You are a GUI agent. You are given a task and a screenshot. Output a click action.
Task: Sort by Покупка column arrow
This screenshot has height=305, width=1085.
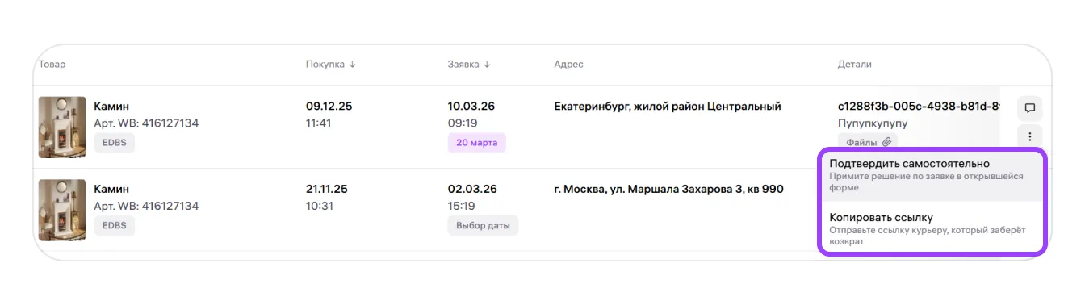click(x=352, y=65)
